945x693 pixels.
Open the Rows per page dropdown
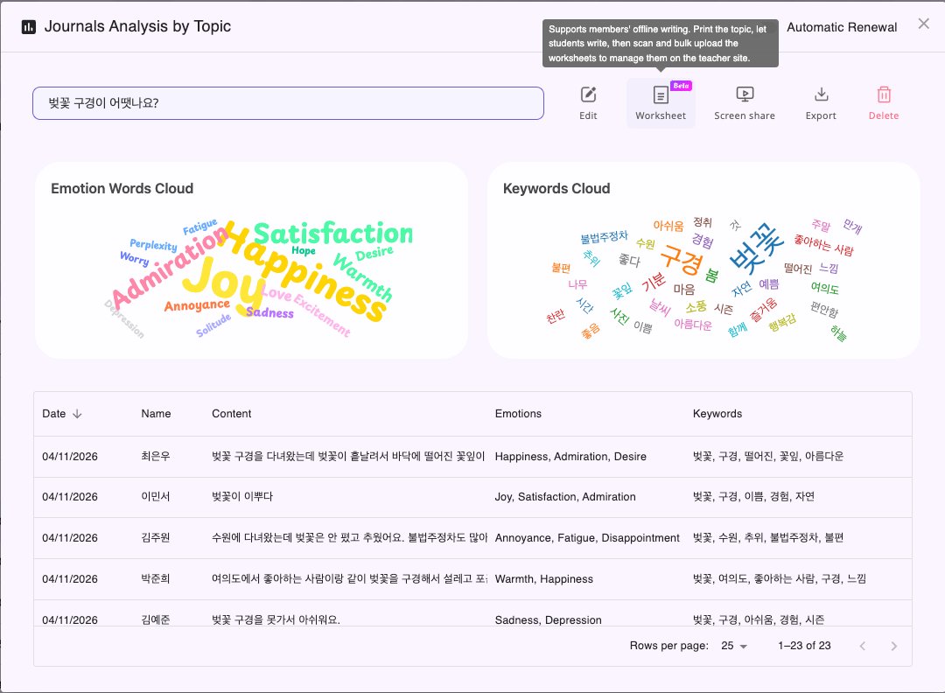[734, 646]
